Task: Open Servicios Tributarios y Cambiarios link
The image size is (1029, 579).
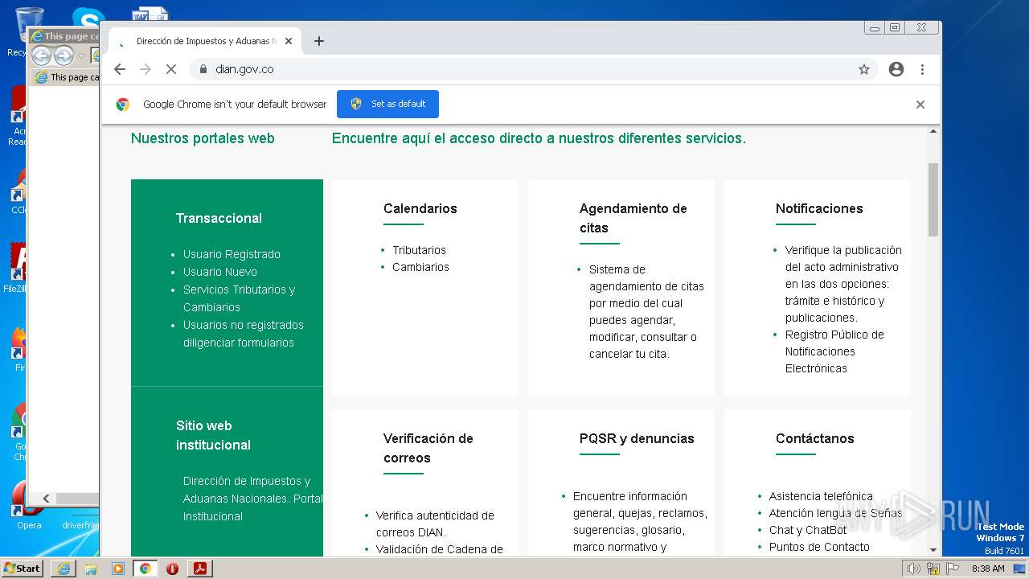Action: (x=239, y=298)
